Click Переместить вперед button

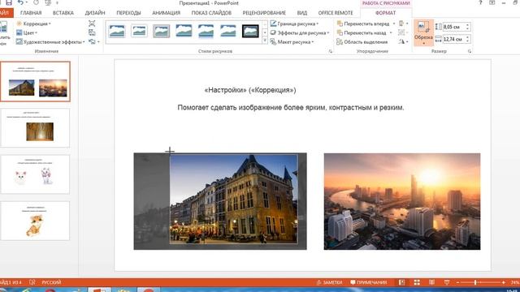coord(363,24)
